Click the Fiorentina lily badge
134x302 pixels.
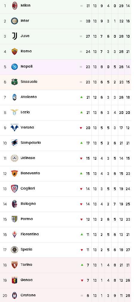point(14,234)
